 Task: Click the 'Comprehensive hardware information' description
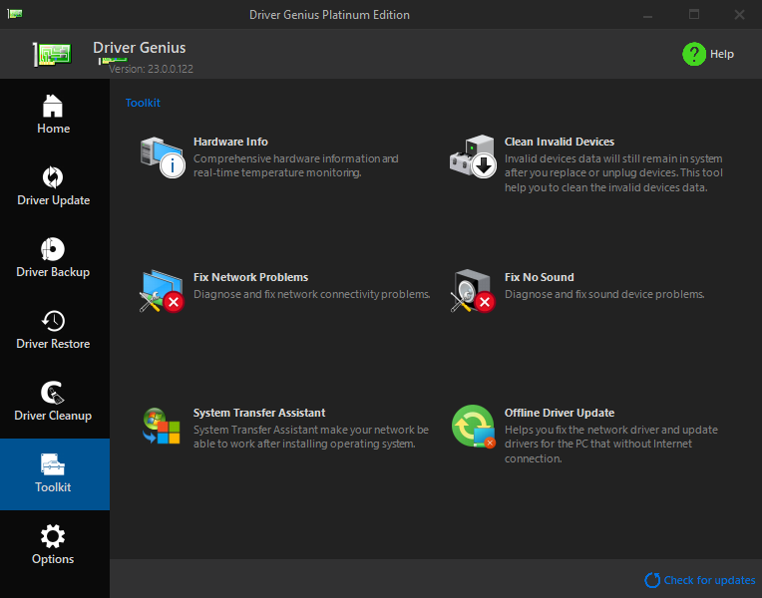[x=296, y=165]
